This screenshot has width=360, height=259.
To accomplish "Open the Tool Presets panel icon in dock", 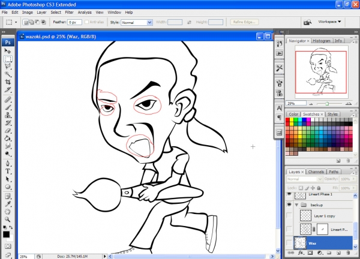I will tap(279, 68).
